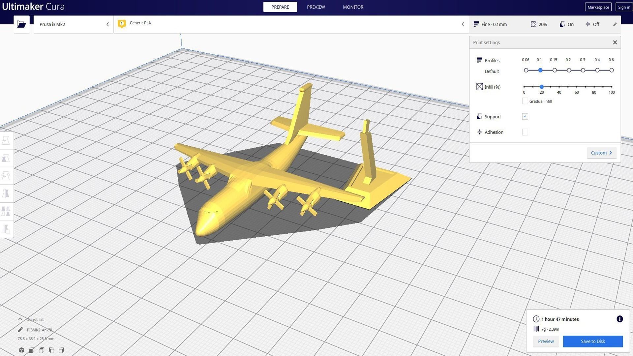Image resolution: width=633 pixels, height=356 pixels.
Task: Switch to 3D view cube icon
Action: coord(21,350)
